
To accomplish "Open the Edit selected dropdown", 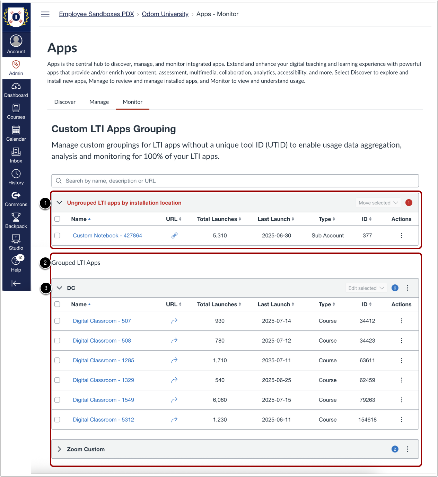I will 366,288.
